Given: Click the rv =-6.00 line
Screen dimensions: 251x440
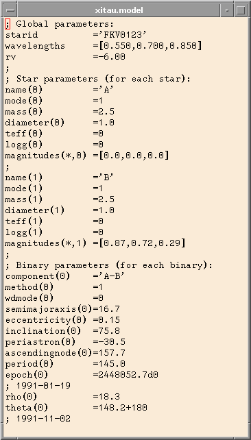Looking at the screenshot, I should point(65,57).
